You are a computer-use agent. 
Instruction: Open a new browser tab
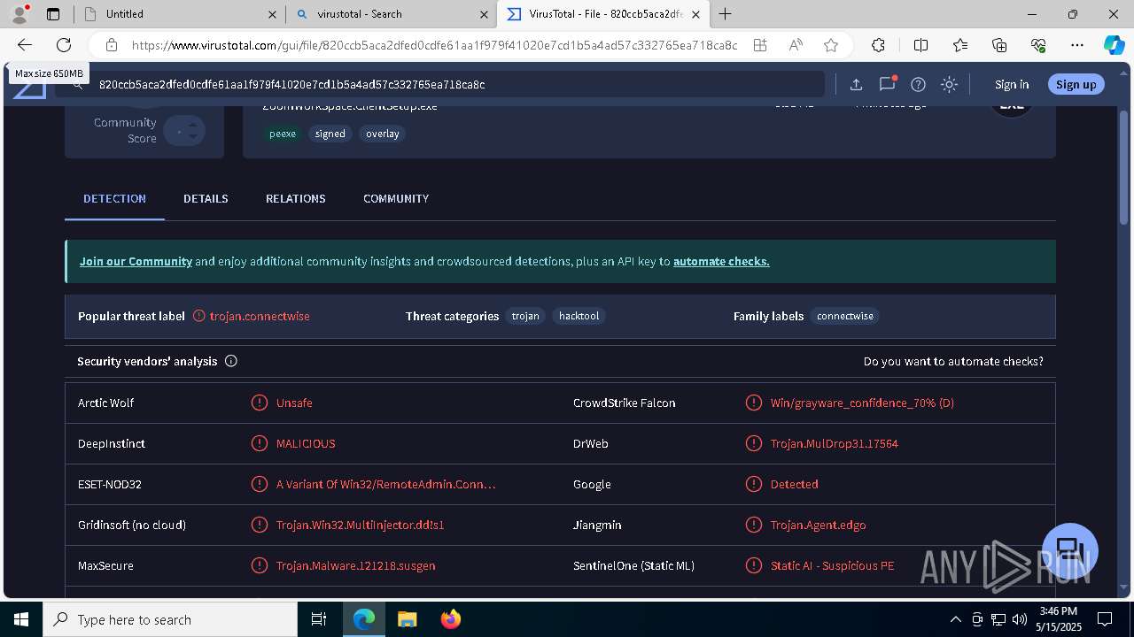tap(726, 14)
